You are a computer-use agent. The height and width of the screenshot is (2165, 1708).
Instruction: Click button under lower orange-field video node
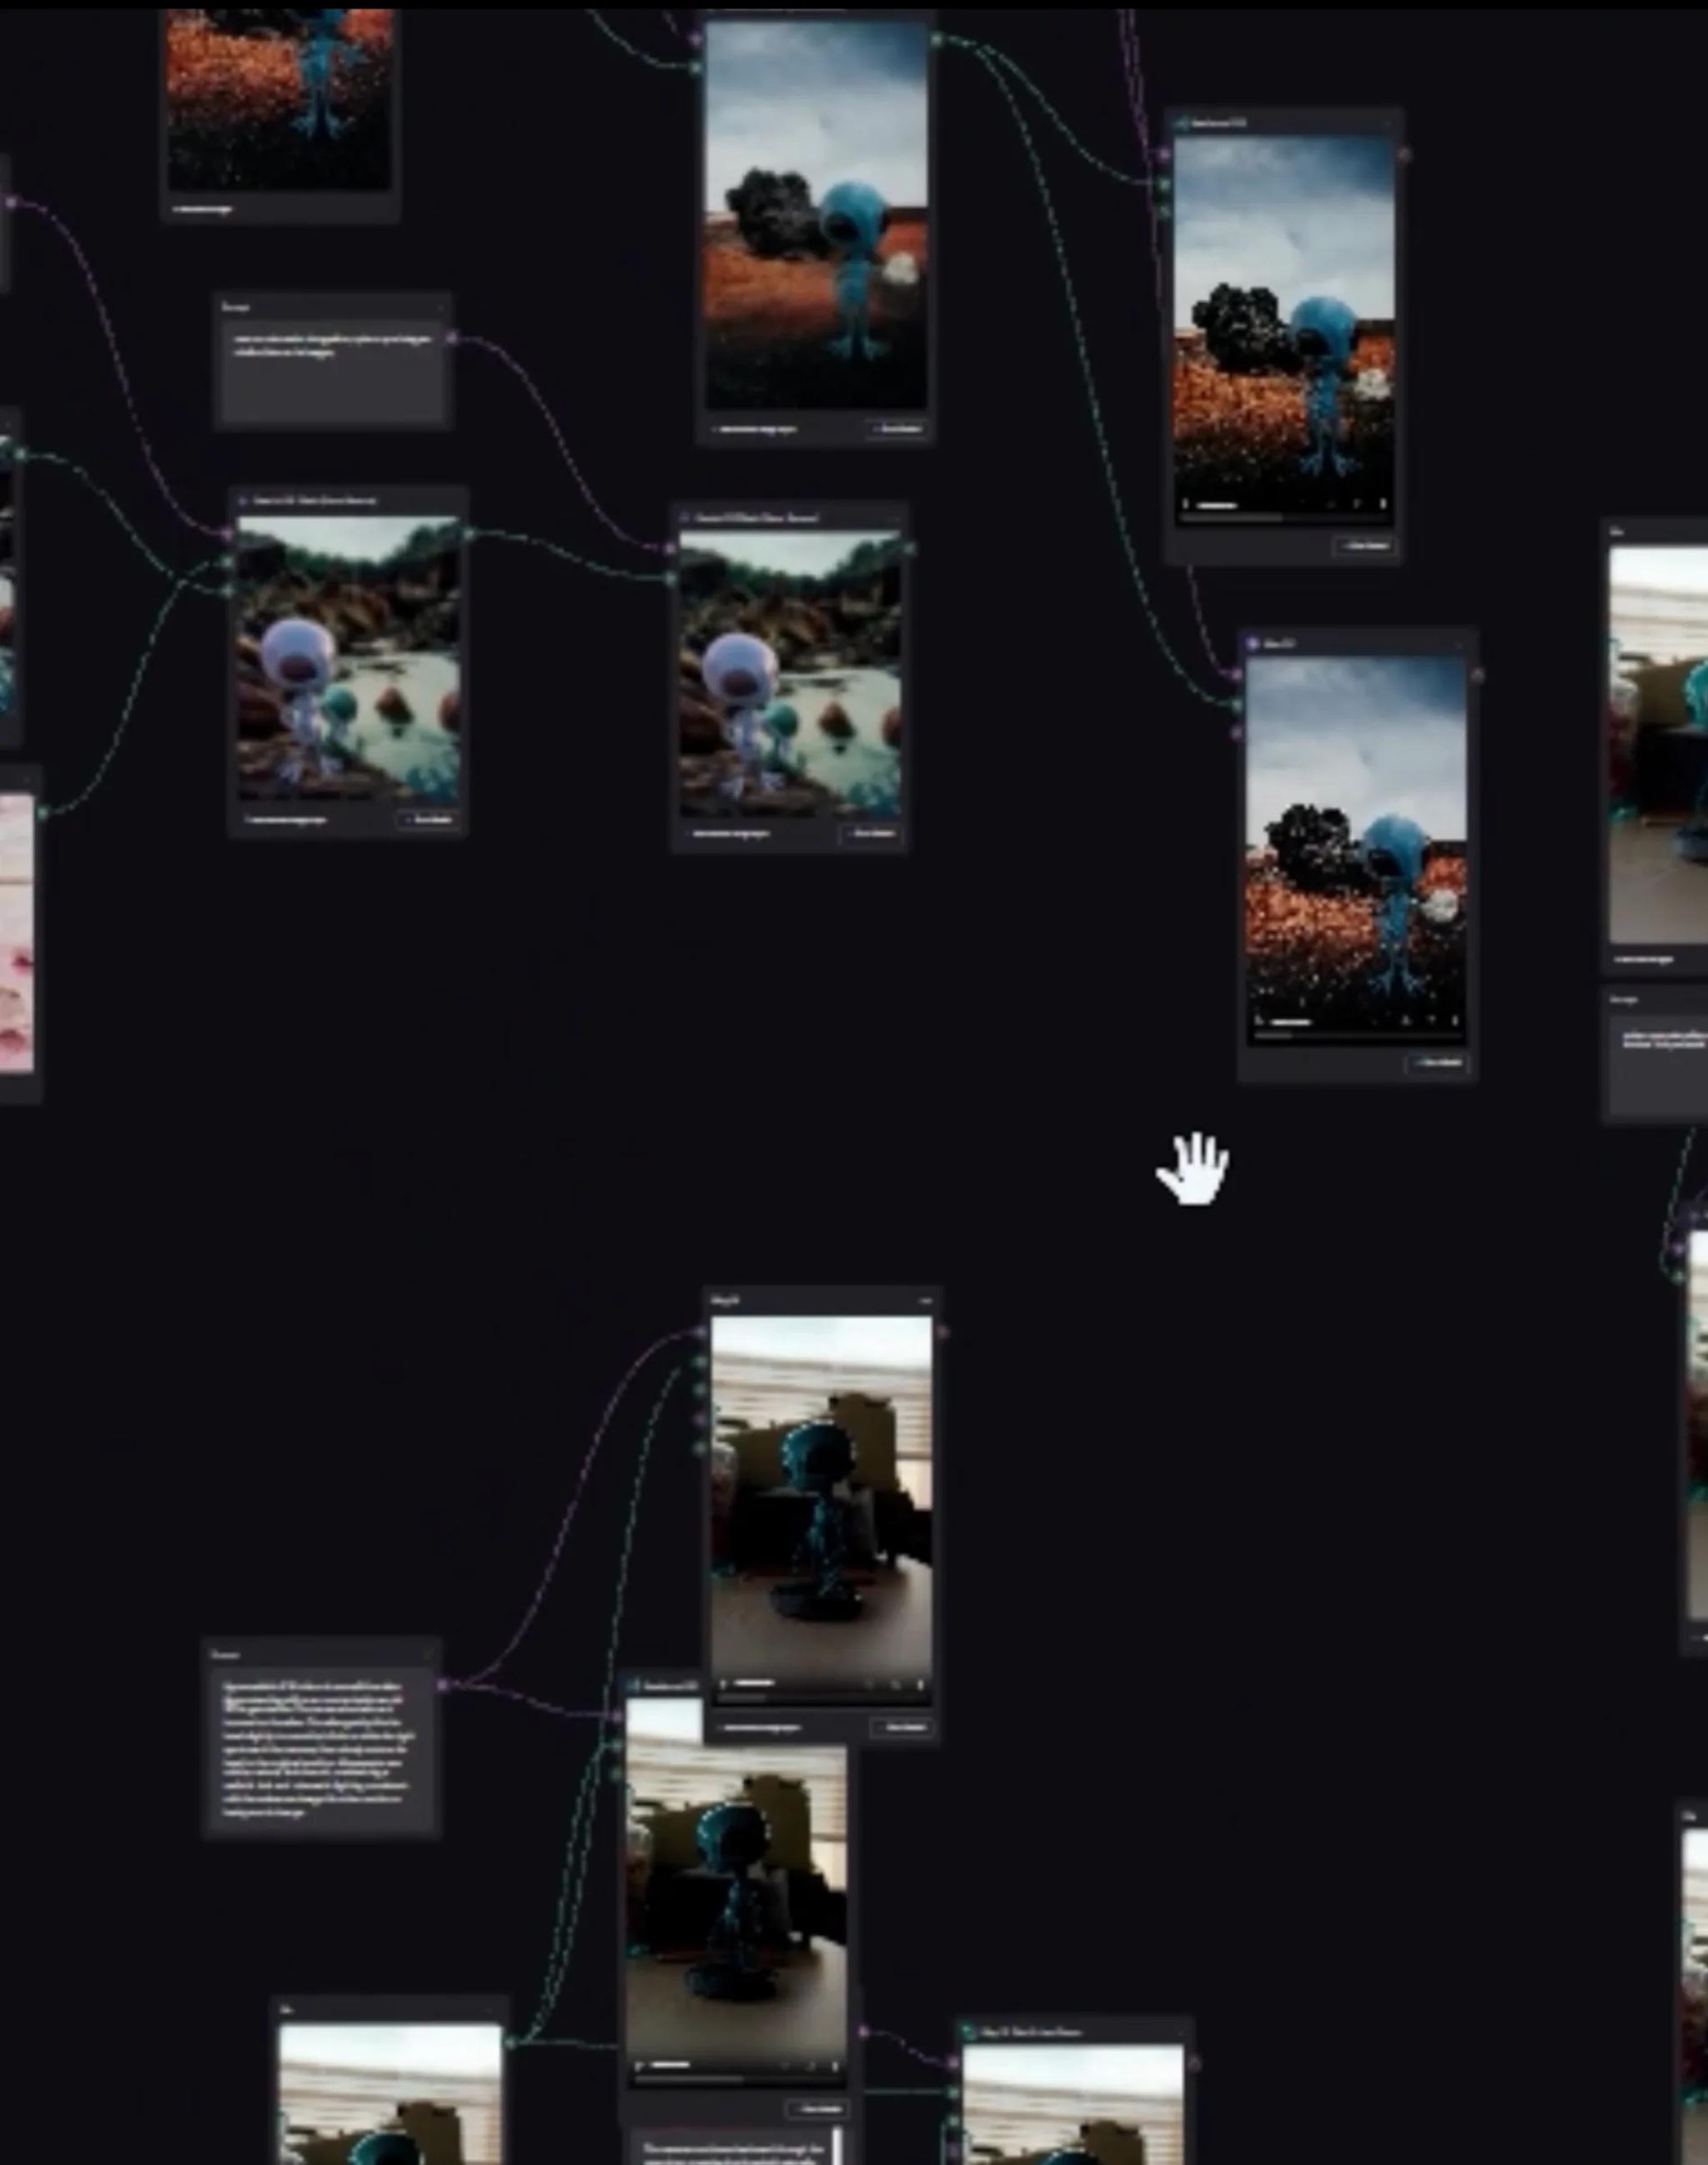tap(1438, 1062)
